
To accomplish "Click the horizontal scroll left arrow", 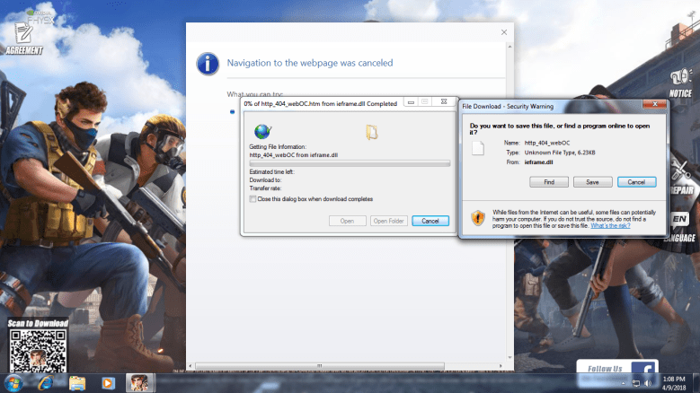I will 191,366.
